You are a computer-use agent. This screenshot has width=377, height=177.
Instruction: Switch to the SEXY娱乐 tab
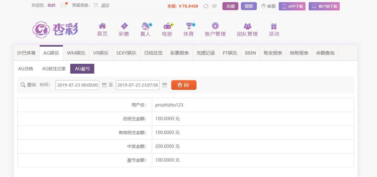(126, 53)
